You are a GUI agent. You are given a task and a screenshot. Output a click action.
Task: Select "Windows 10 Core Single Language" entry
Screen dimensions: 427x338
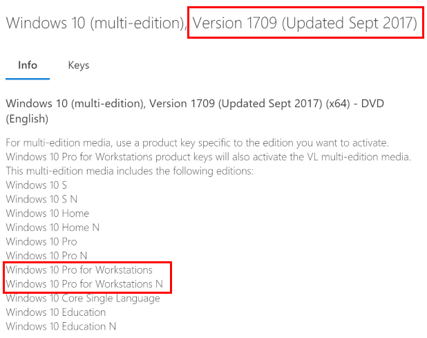(82, 298)
